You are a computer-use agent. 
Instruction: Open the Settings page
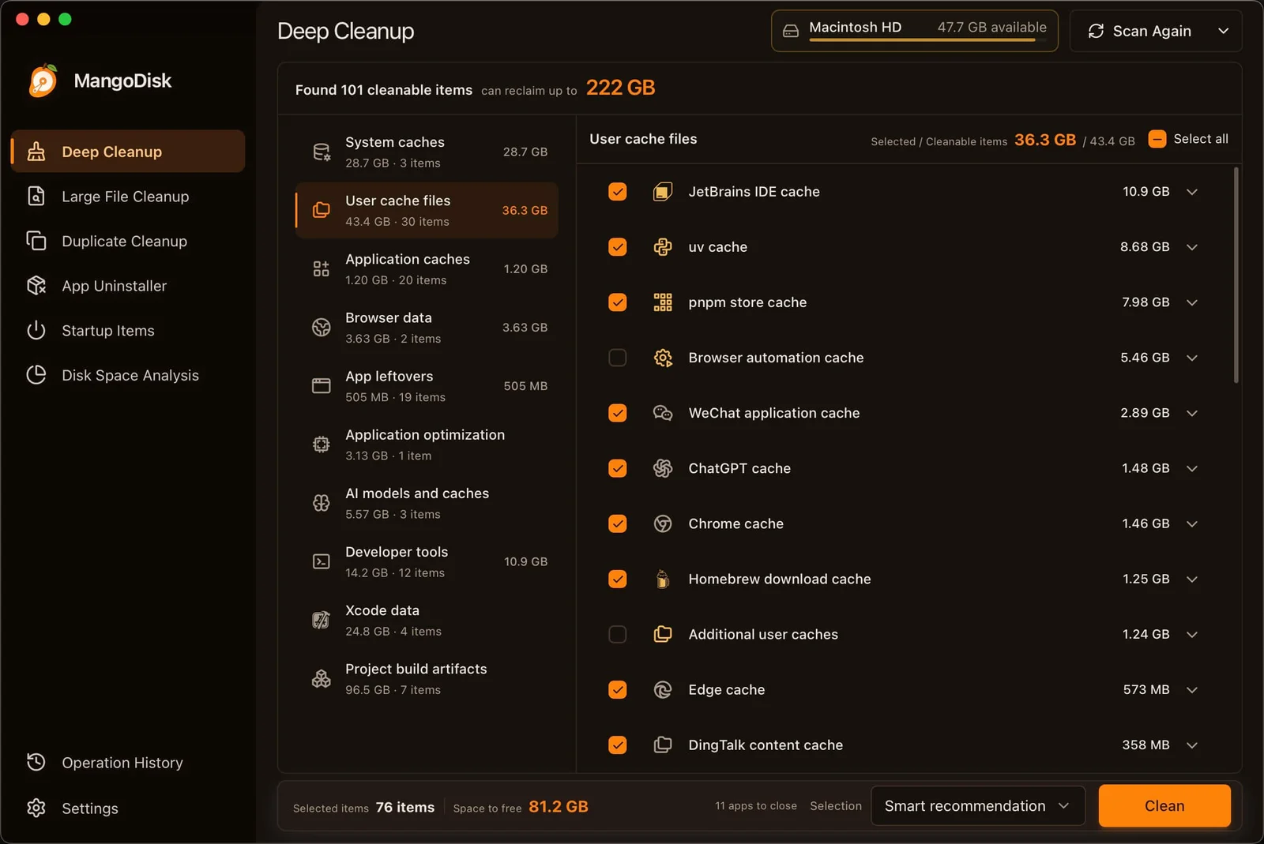(128, 808)
